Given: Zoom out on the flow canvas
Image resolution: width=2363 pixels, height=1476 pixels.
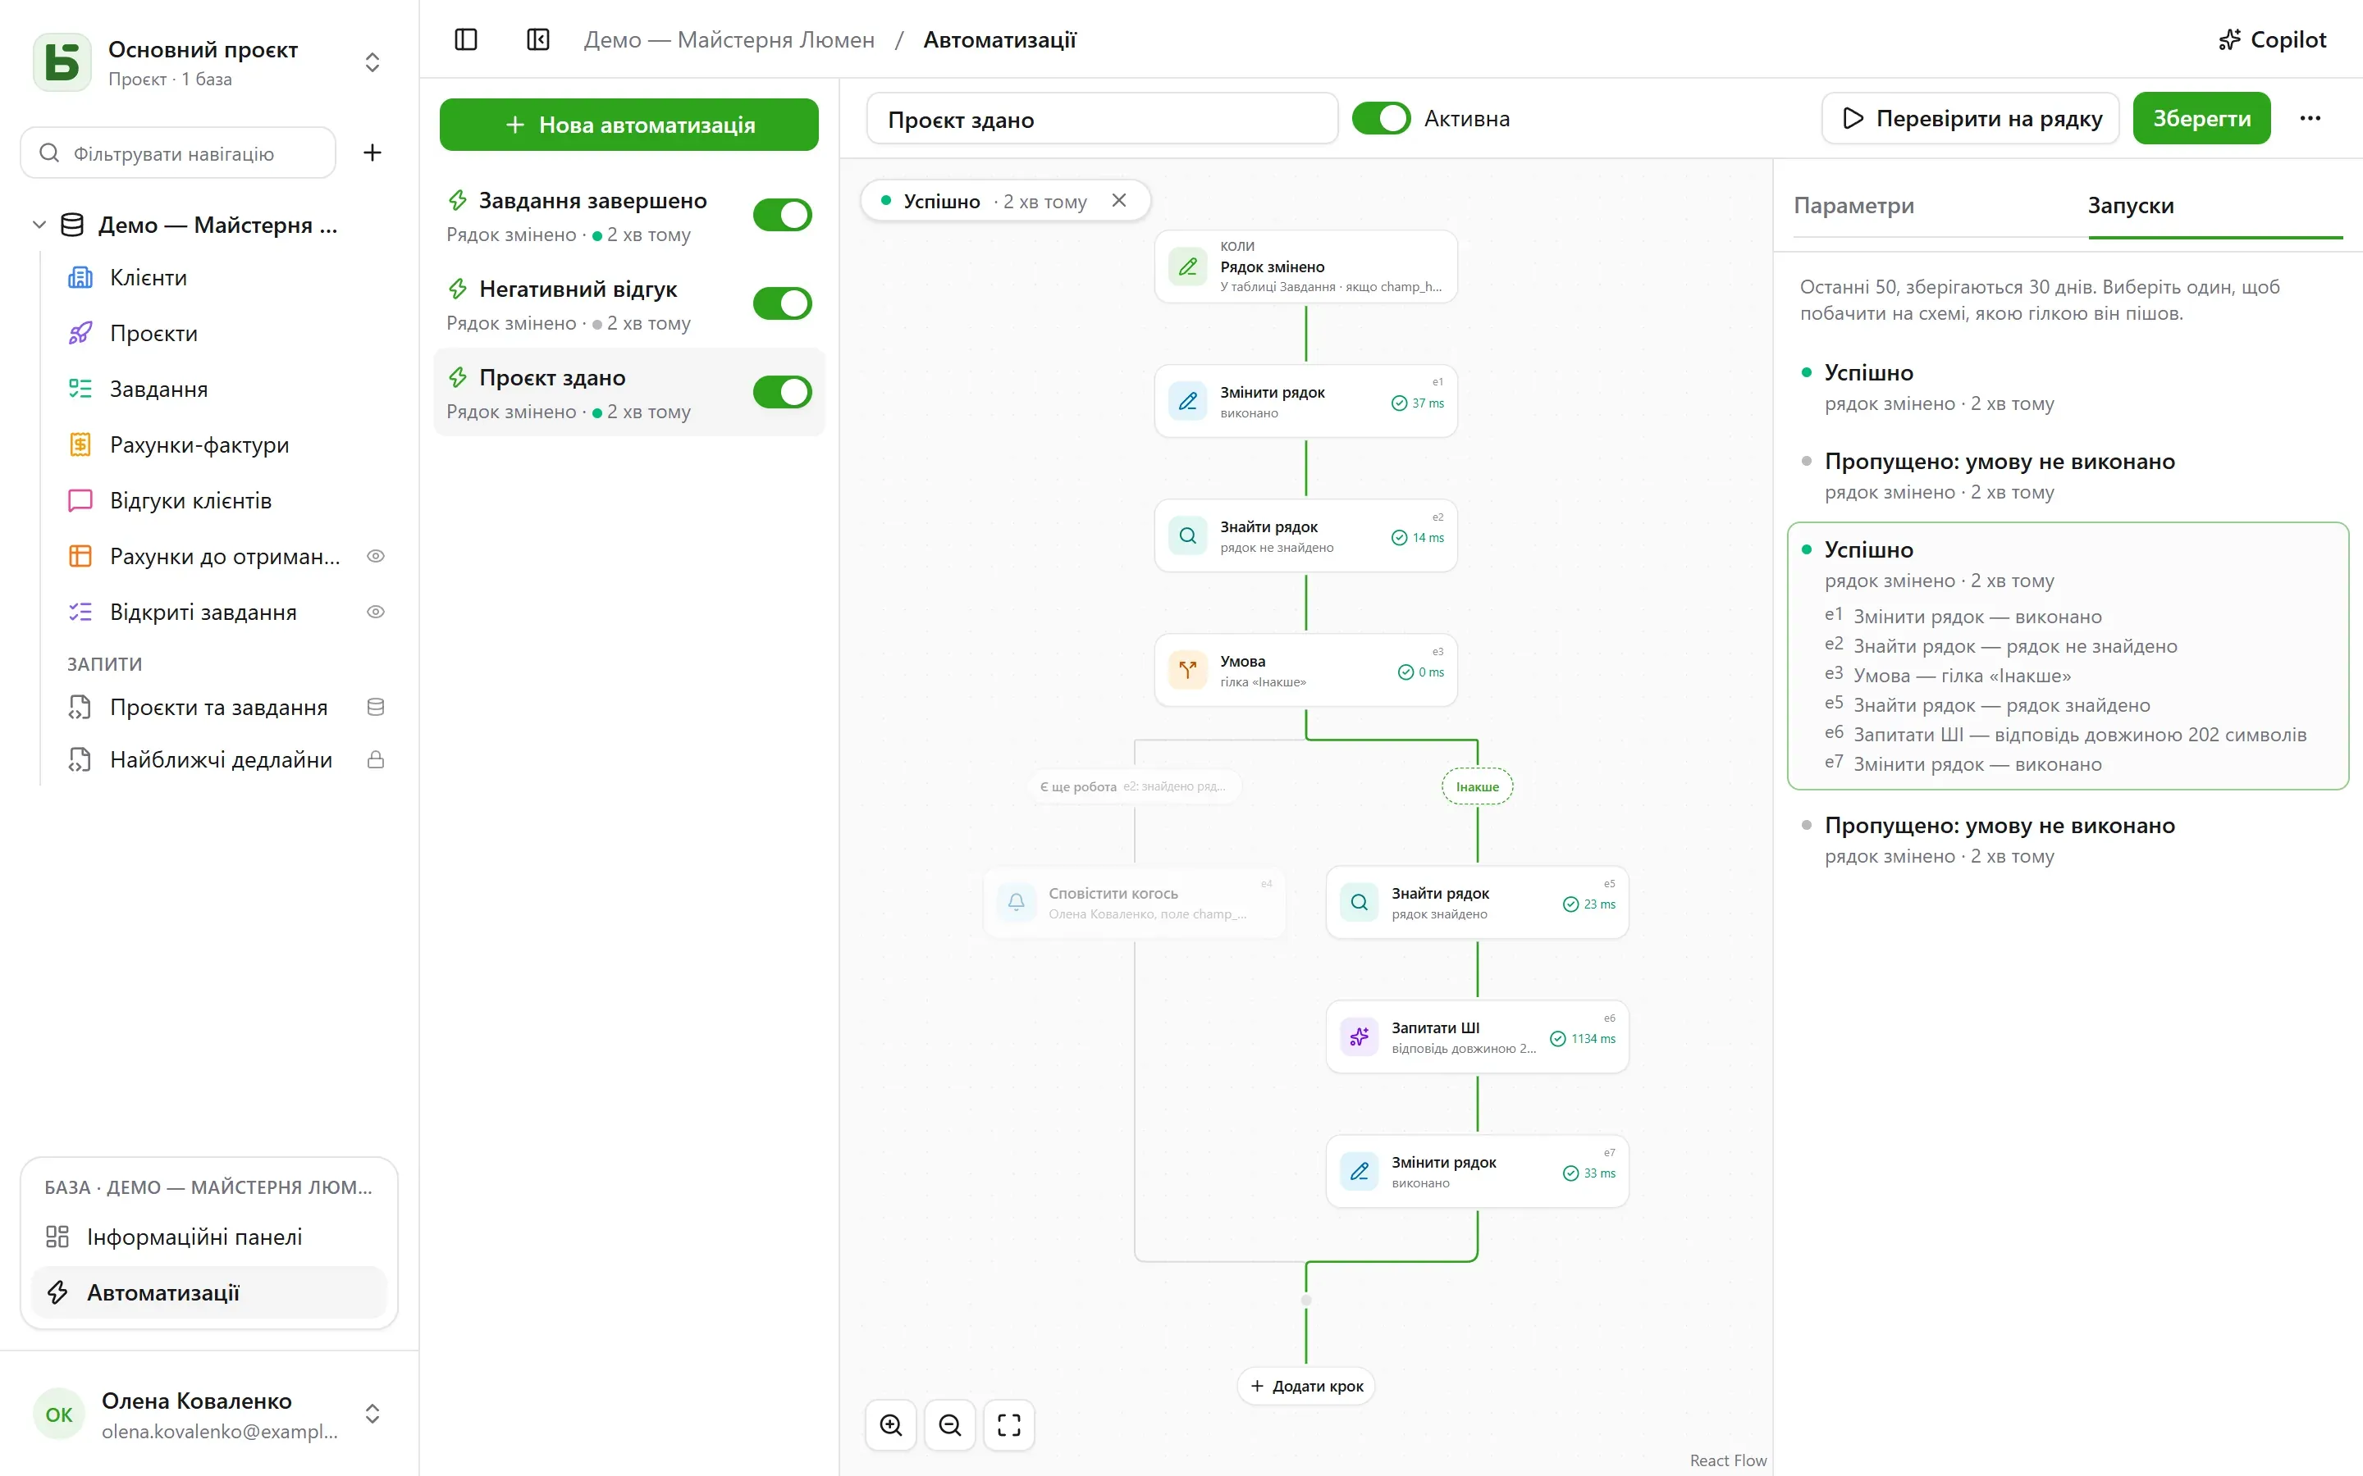Looking at the screenshot, I should click(950, 1425).
